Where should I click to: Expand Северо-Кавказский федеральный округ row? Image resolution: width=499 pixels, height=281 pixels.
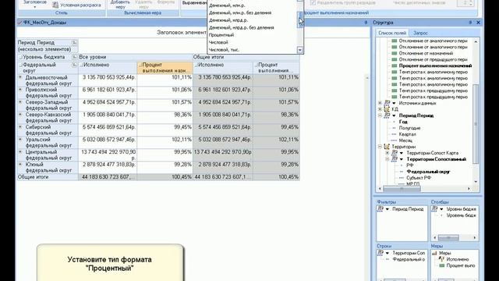[x=20, y=115]
